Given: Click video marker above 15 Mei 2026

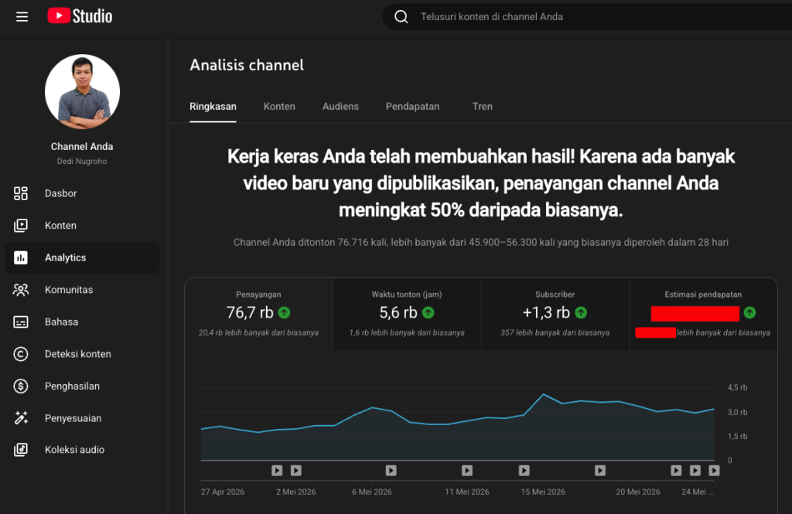Looking at the screenshot, I should tap(524, 471).
